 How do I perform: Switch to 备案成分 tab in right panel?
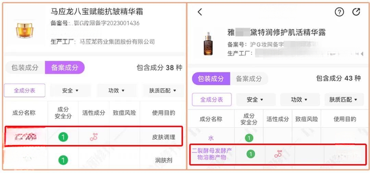click(x=249, y=79)
